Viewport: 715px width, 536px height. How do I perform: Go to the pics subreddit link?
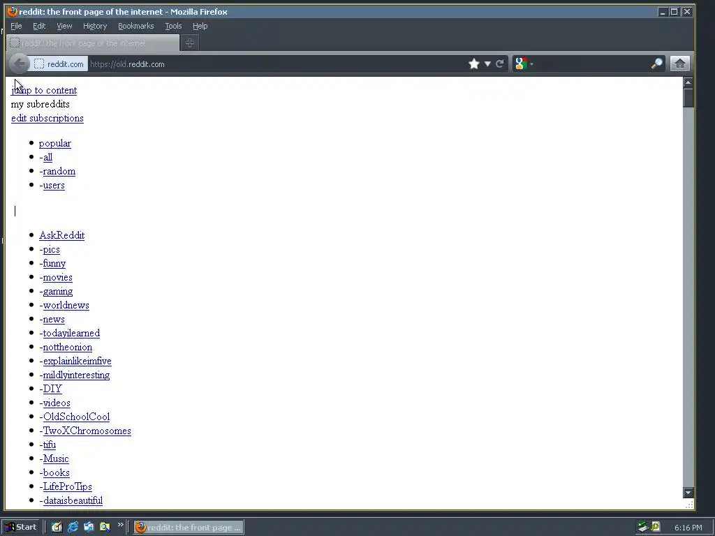pos(51,249)
